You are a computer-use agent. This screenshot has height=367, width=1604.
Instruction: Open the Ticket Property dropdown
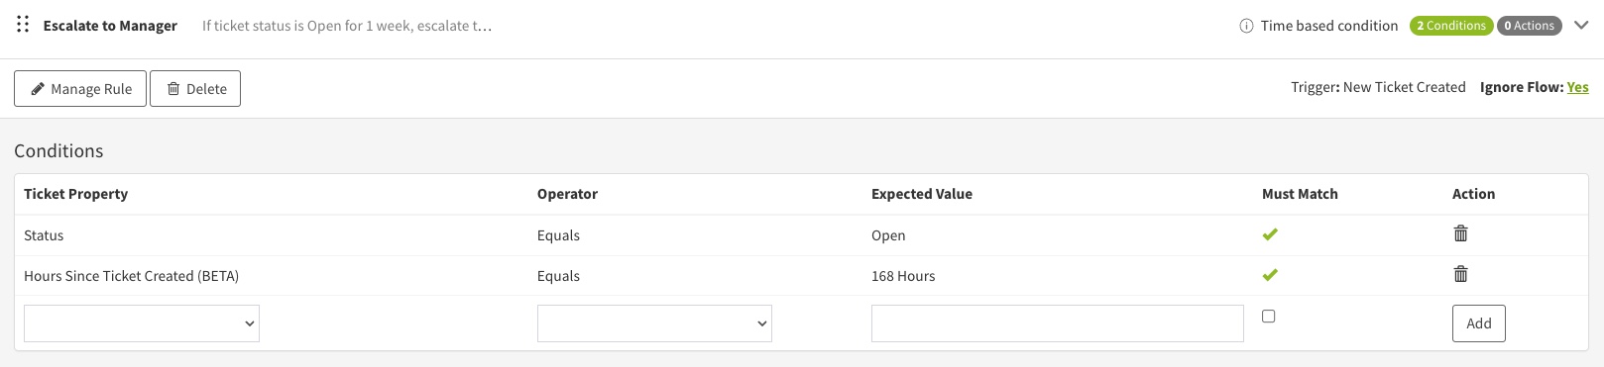click(142, 323)
